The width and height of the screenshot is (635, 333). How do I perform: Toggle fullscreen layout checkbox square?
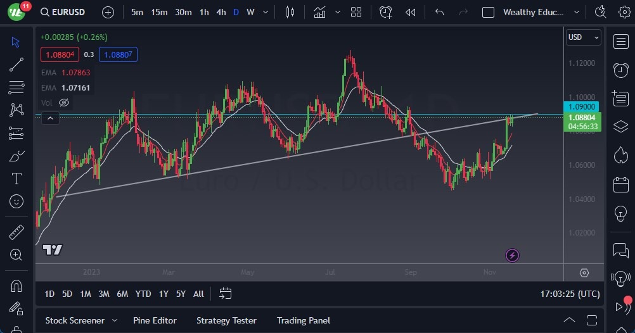(488, 12)
